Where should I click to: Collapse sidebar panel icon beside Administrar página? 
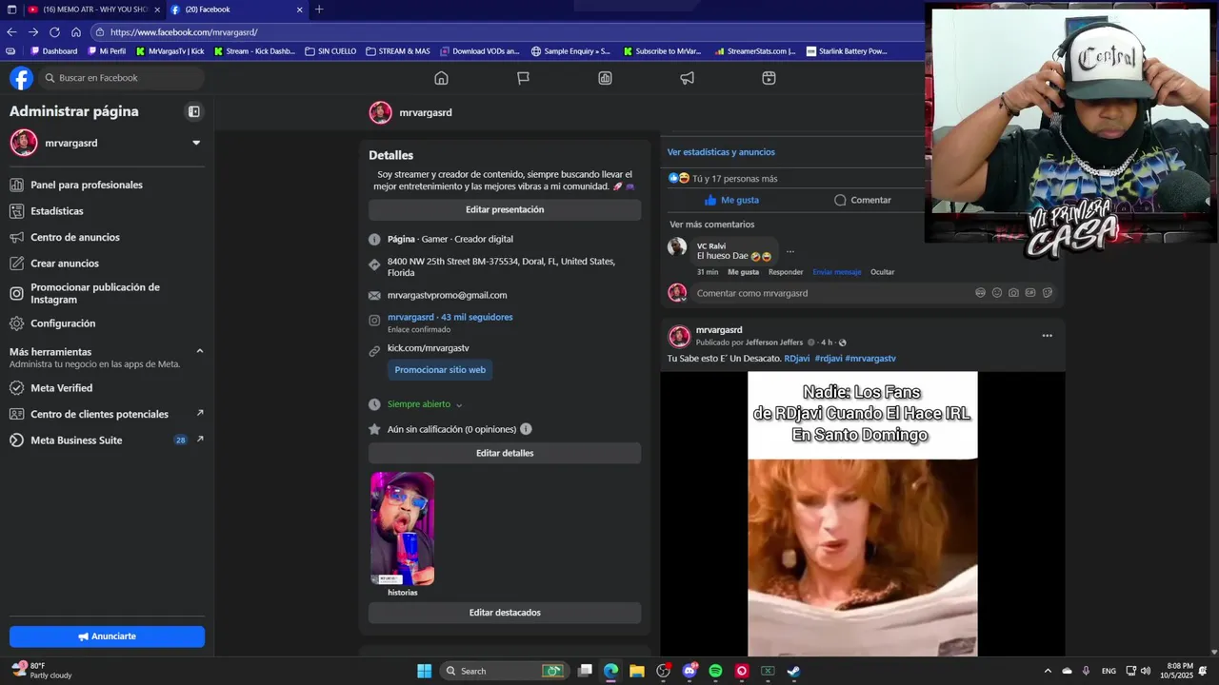[x=194, y=111]
